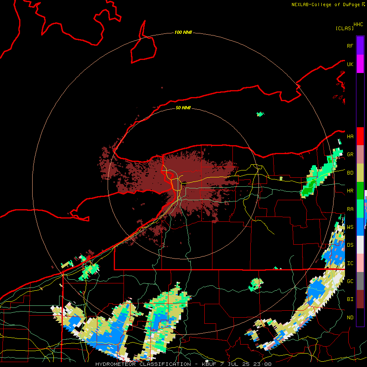Click the IC legend label
Screen dimensions: 367x367
(x=350, y=263)
